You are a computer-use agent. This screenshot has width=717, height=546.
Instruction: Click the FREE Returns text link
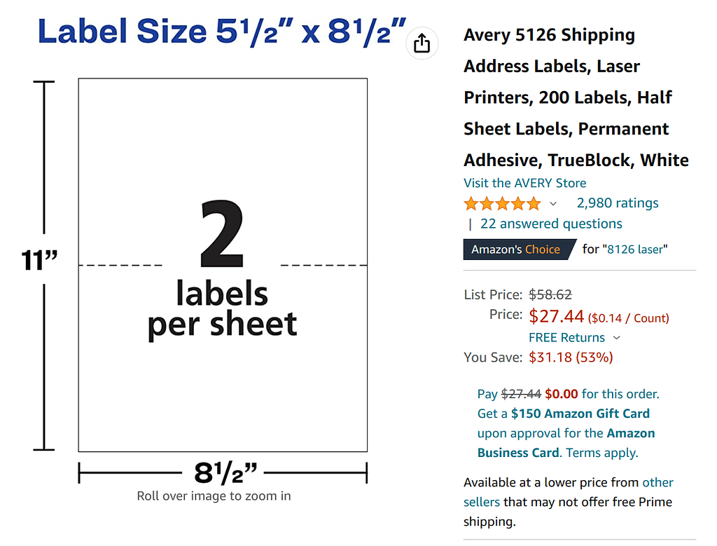pyautogui.click(x=566, y=337)
